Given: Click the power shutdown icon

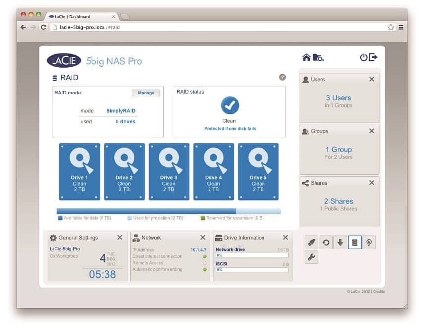Looking at the screenshot, I should click(x=363, y=57).
